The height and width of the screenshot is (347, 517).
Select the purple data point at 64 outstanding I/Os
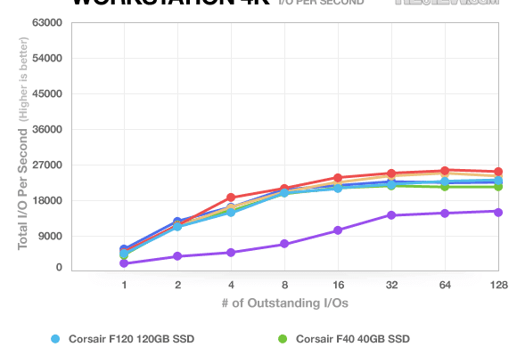[445, 214]
